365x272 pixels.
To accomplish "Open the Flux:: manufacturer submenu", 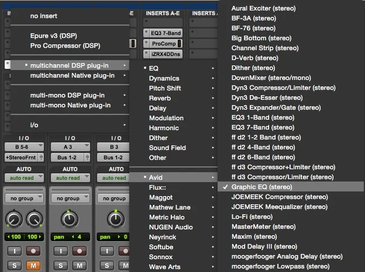I will point(173,187).
